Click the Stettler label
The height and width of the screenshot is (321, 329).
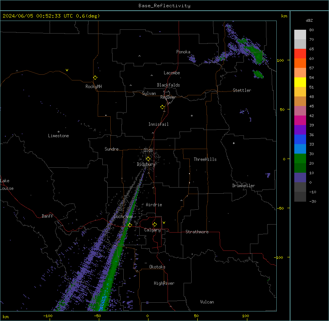click(x=242, y=90)
